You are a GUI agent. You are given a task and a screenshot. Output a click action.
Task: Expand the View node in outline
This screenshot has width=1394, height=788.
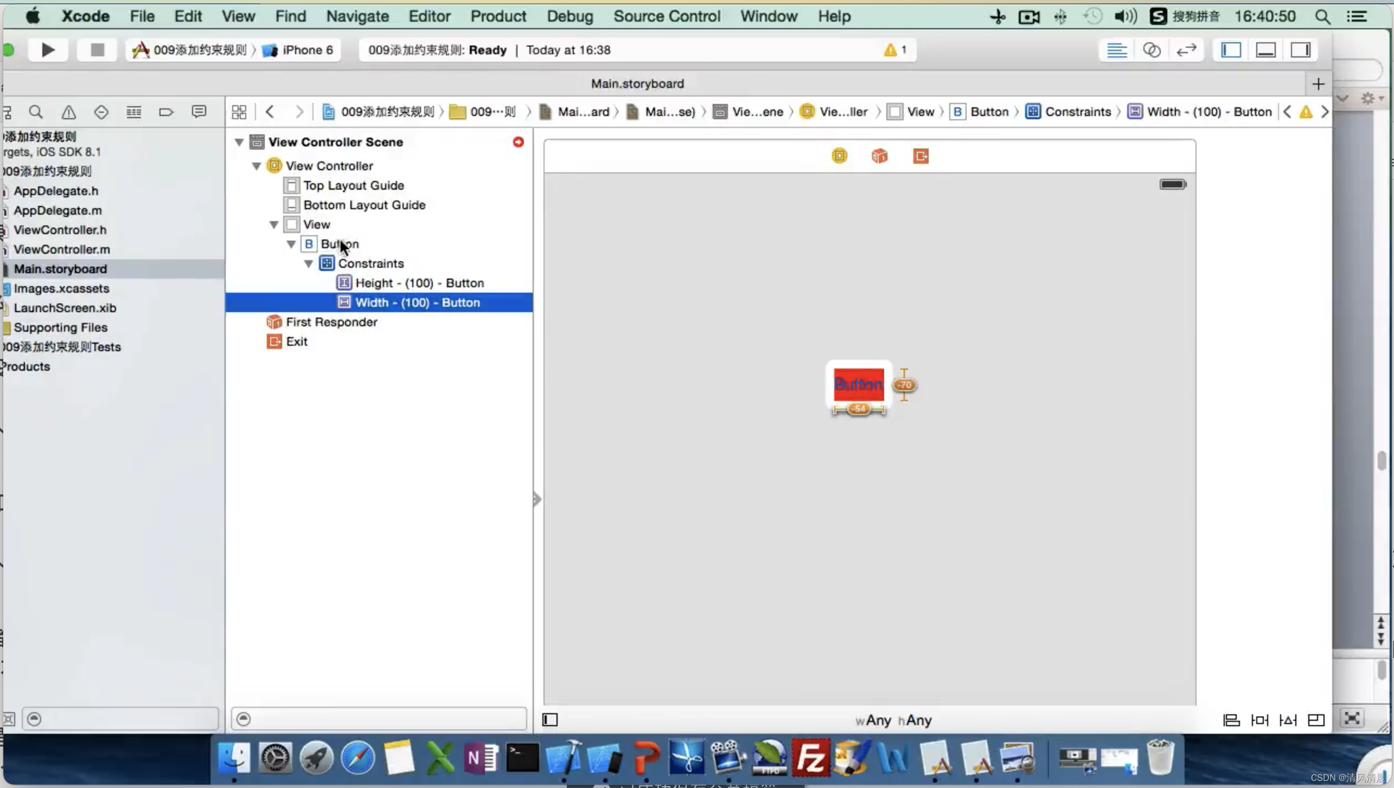pyautogui.click(x=273, y=224)
